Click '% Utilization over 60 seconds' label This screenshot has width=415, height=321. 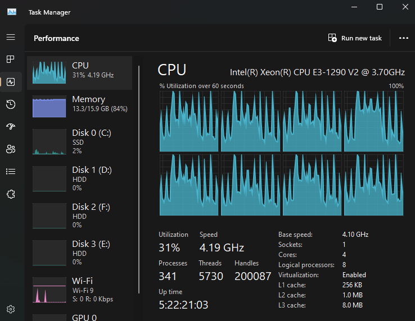[x=201, y=86]
